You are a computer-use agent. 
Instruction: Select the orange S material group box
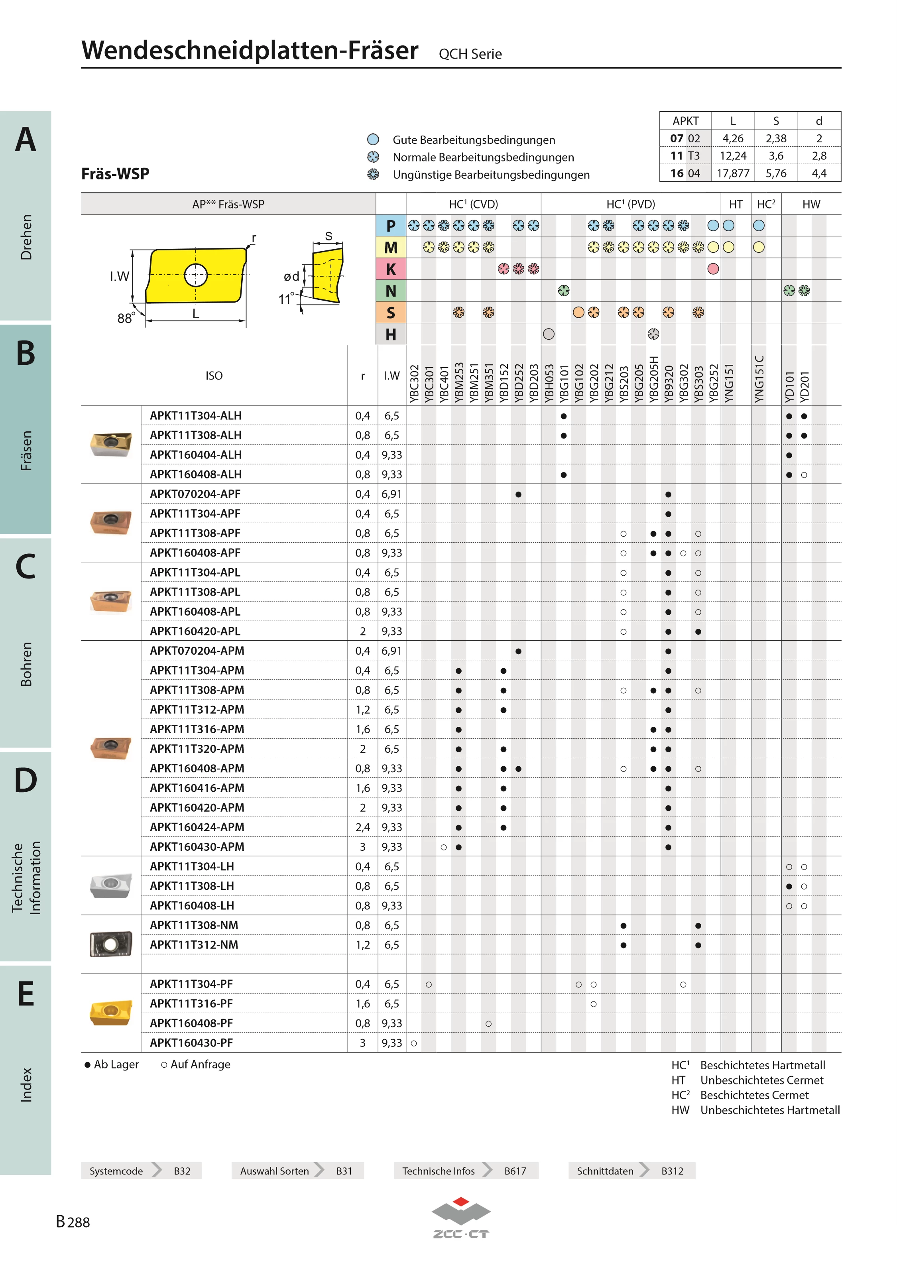391,312
